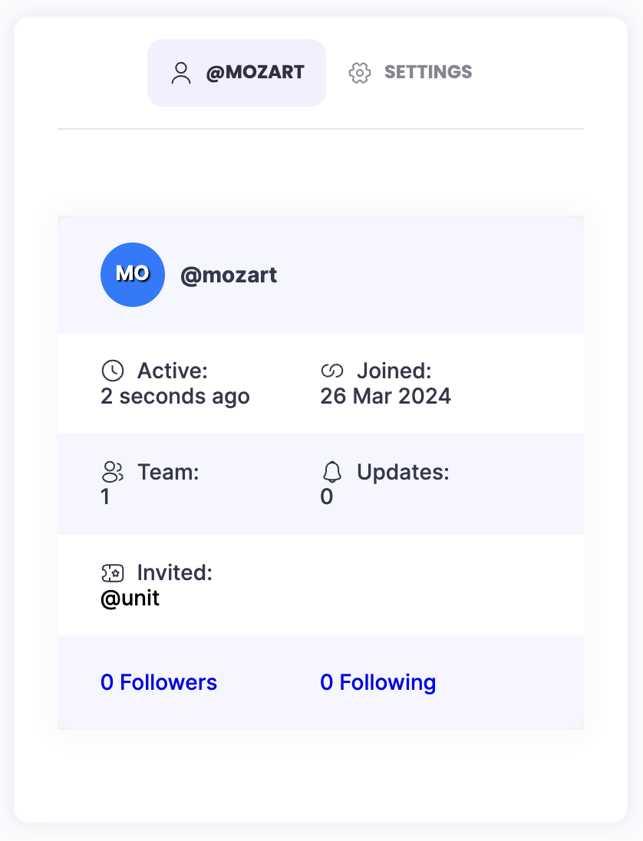Click the "Invited:" label text
This screenshot has height=841, width=643.
(174, 572)
